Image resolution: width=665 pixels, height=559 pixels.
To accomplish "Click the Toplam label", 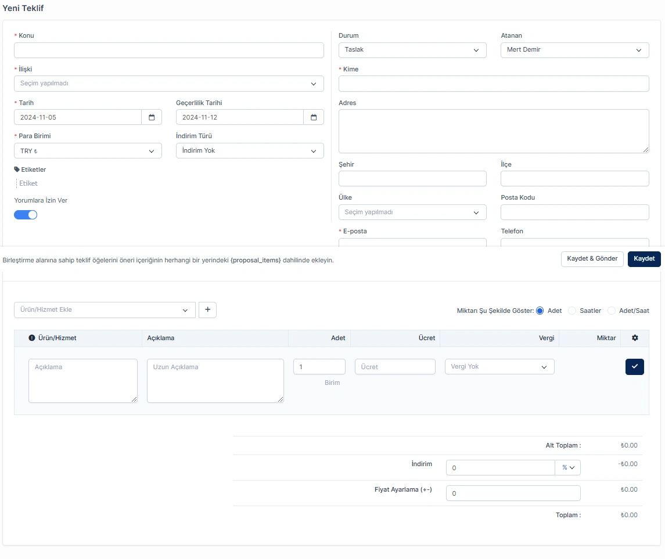I will point(569,515).
